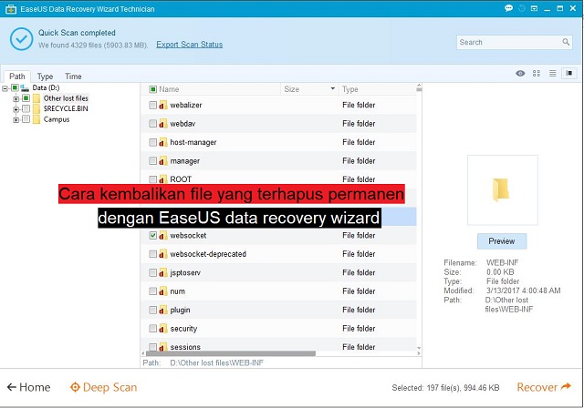Check the host-manager checkbox
The image size is (584, 408).
[152, 142]
